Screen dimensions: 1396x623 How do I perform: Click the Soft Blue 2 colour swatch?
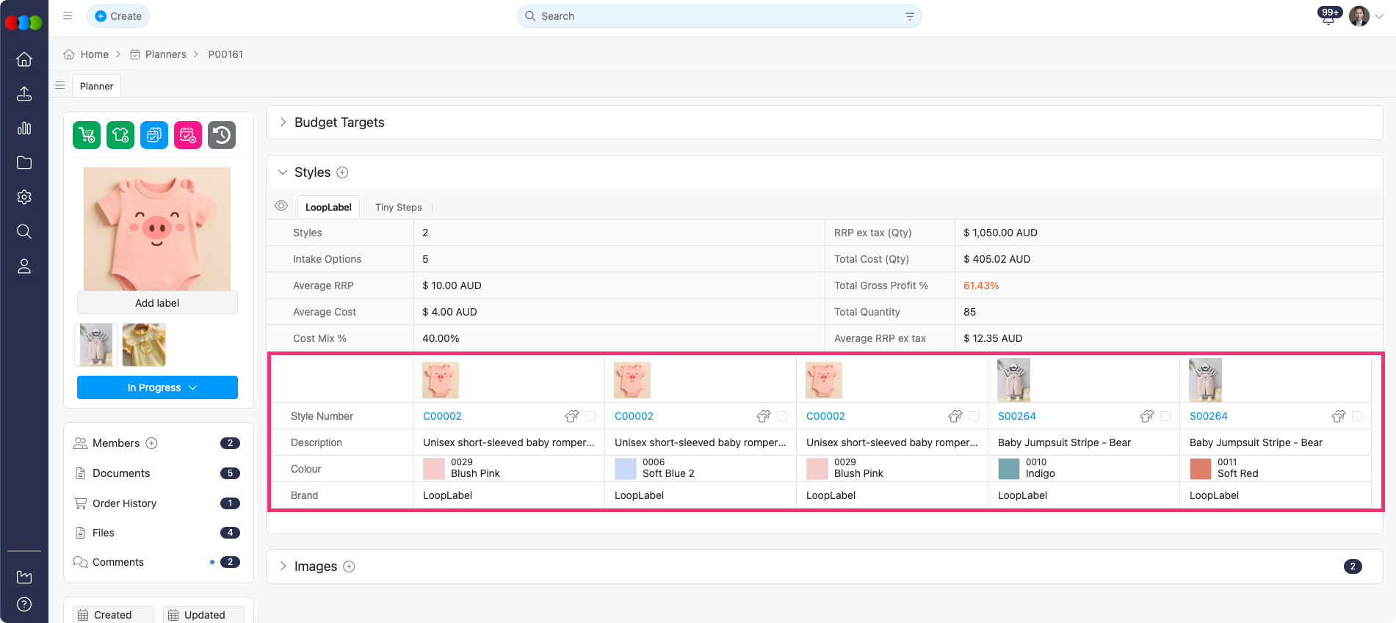tap(626, 468)
